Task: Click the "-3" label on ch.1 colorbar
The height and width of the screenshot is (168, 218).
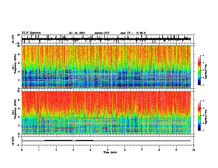Action: click(203, 55)
